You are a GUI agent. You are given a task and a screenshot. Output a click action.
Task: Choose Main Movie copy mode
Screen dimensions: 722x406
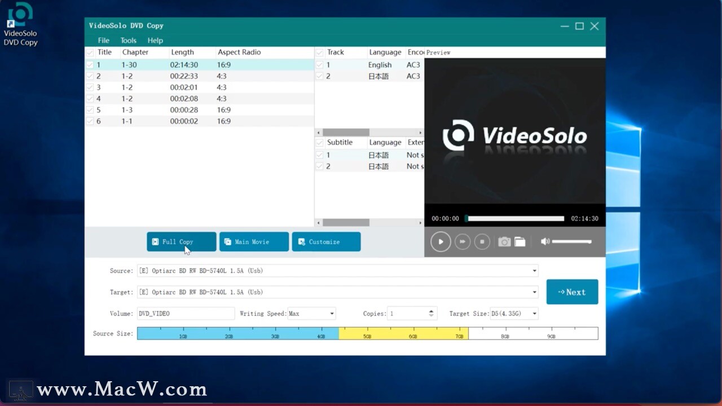(254, 242)
